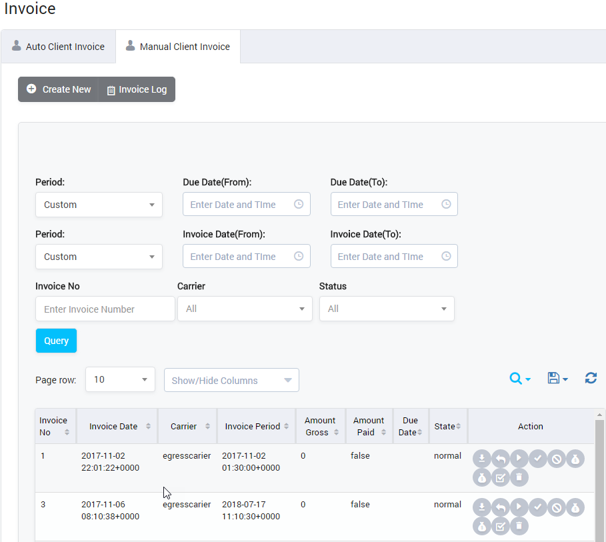Open the money bag payment action for invoice 1
Viewport: 606px width, 542px height.
575,459
